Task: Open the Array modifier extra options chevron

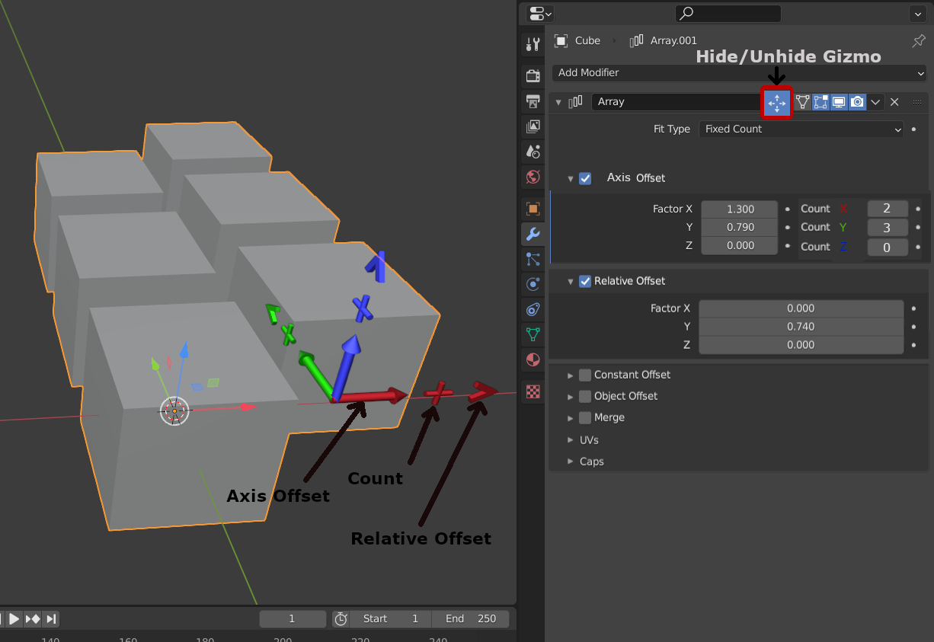Action: tap(876, 101)
